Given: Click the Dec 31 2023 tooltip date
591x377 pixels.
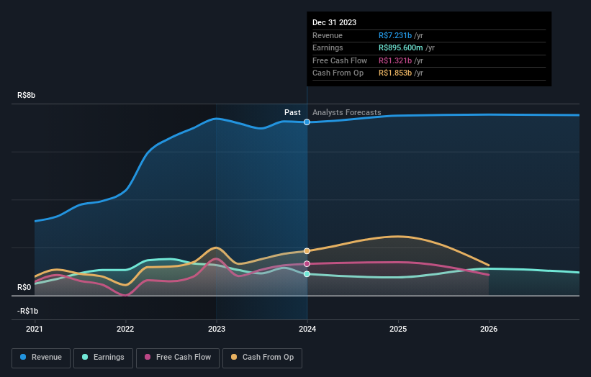Looking at the screenshot, I should pyautogui.click(x=334, y=22).
